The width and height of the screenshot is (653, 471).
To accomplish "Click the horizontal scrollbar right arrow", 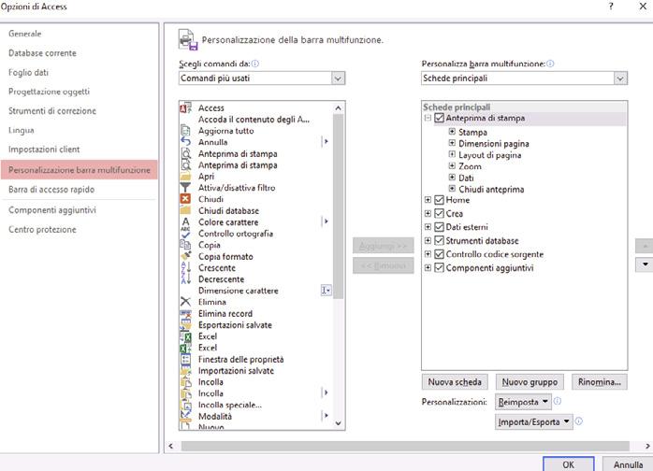I will point(647,446).
